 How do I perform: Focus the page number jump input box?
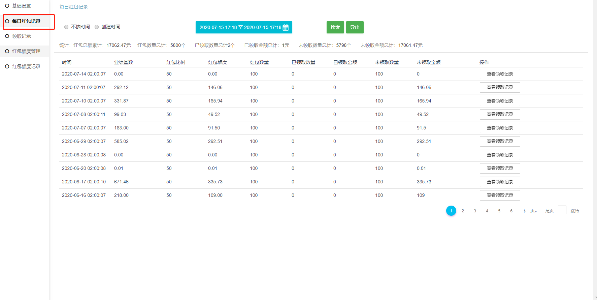pyautogui.click(x=562, y=210)
